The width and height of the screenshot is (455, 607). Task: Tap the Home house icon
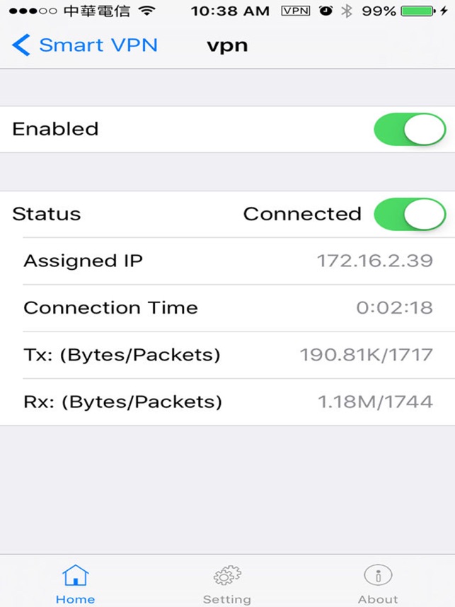pyautogui.click(x=76, y=575)
